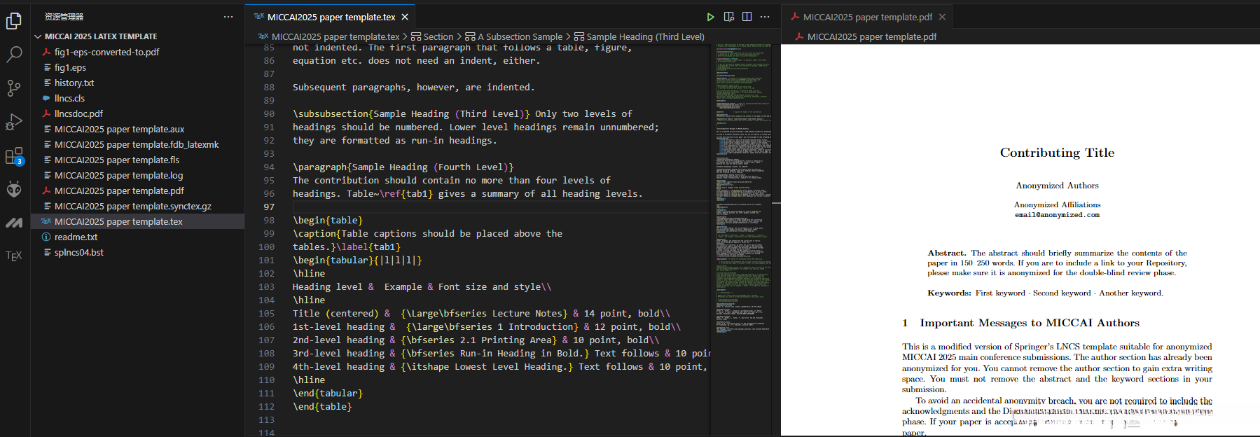Screen dimensions: 1260x437
Task: Select the MICCAI2025 paper template.tex editor tab
Action: [331, 17]
